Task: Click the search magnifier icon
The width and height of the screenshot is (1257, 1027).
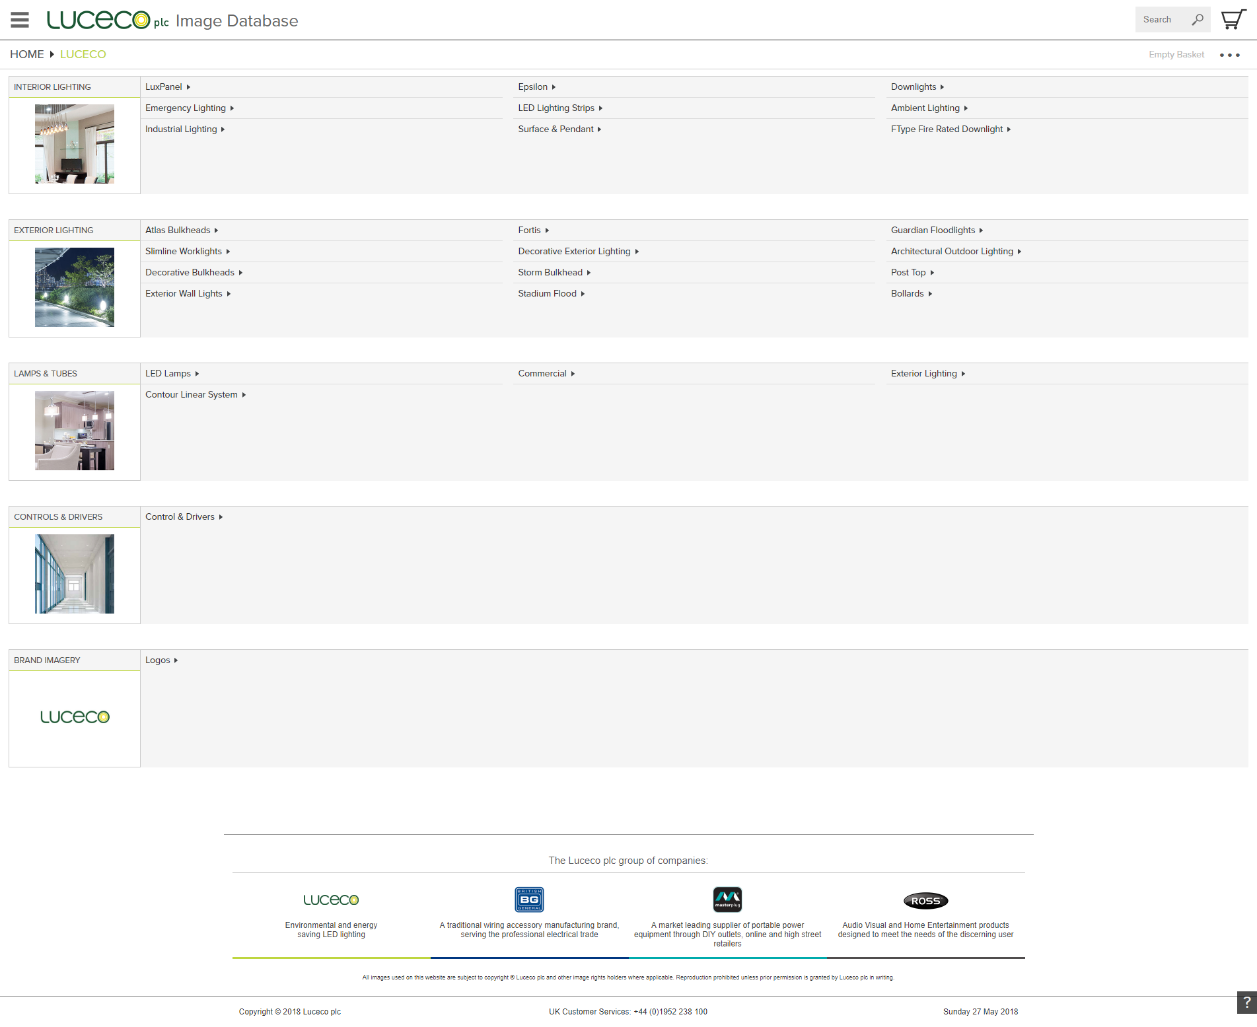Action: (1198, 20)
